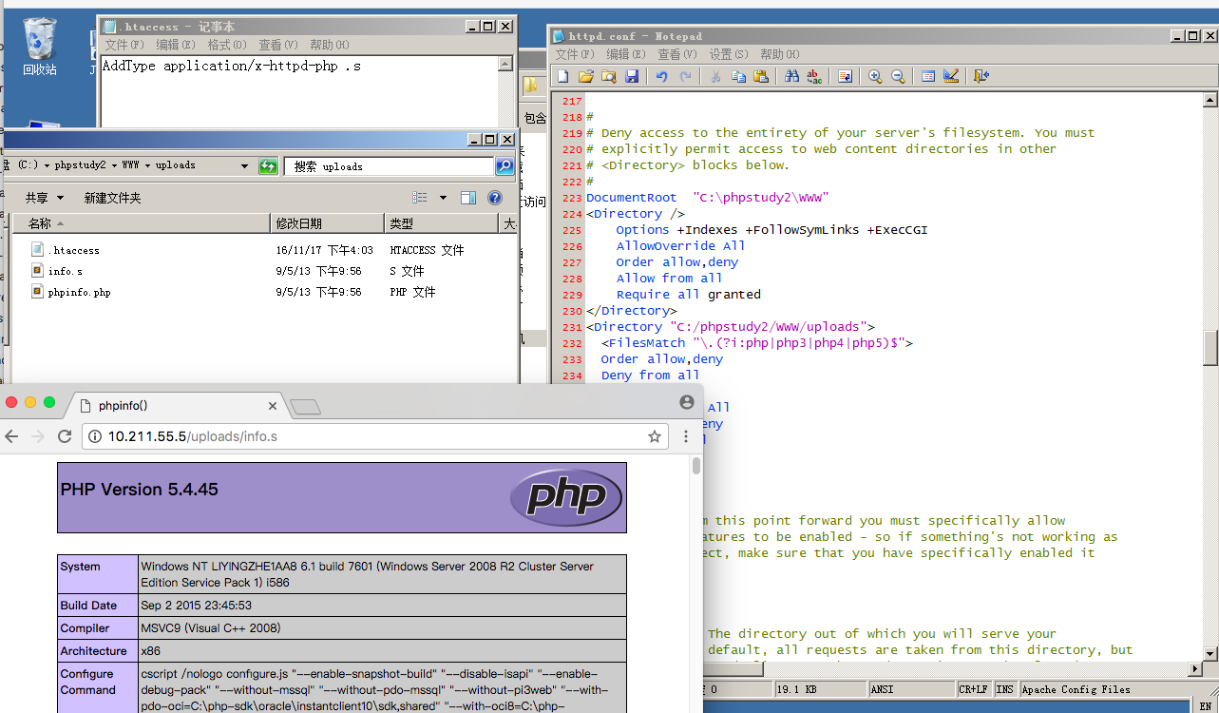Click the Exit door icon in Notepad toolbar
1219x713 pixels.
tap(981, 77)
